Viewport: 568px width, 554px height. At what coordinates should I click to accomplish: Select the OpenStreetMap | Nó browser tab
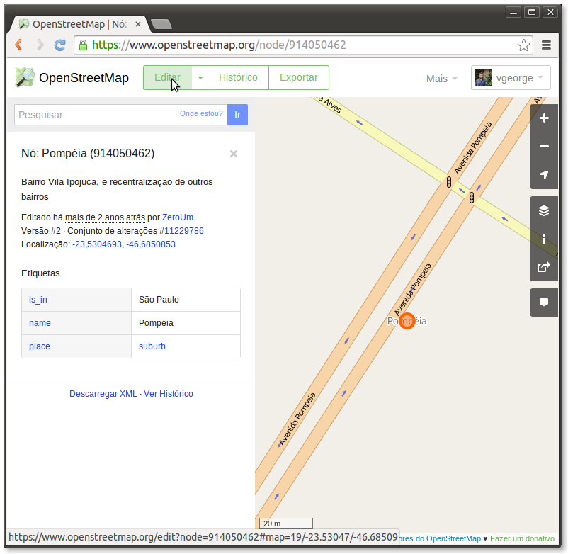click(79, 24)
